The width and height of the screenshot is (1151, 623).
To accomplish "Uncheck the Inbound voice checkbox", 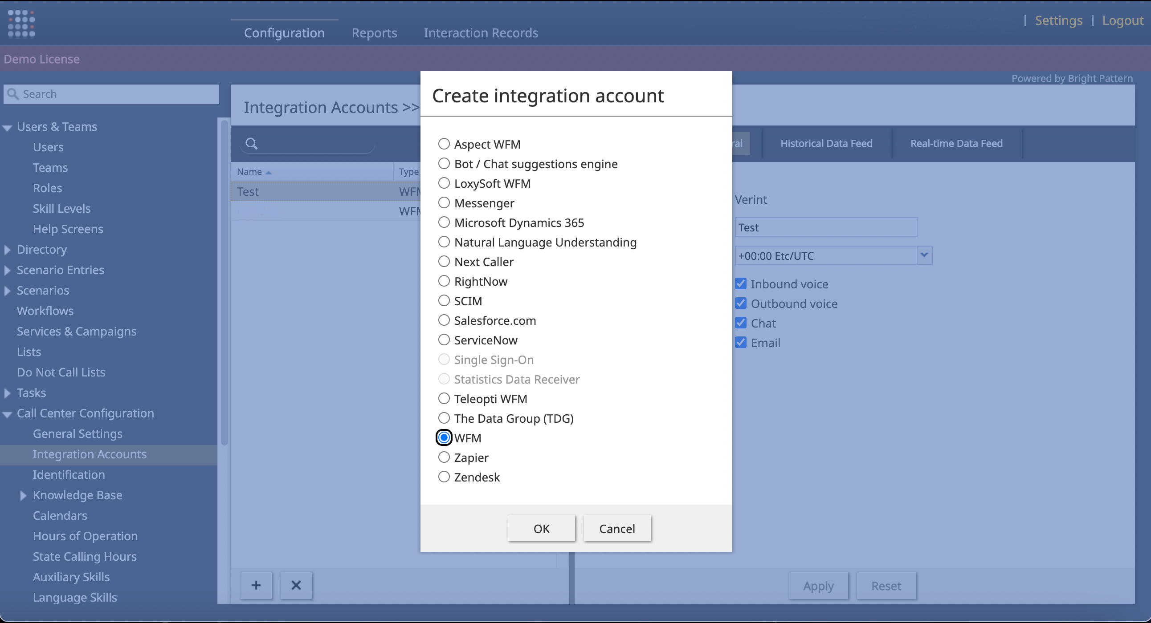I will click(x=741, y=284).
